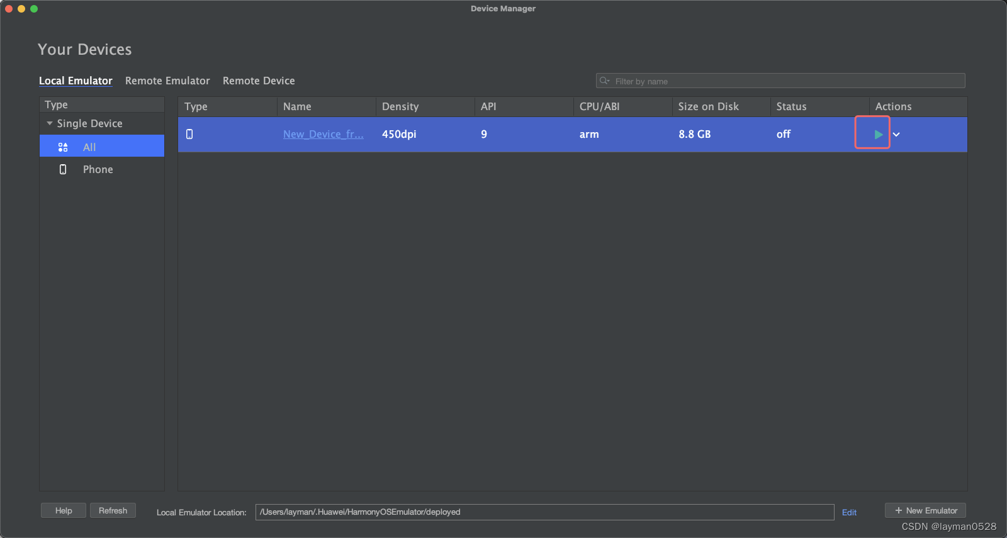Select the All device filter
Image resolution: width=1007 pixels, height=538 pixels.
(102, 147)
